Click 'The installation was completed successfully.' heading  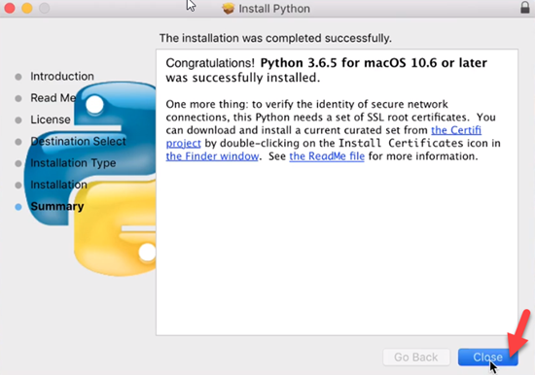[x=275, y=38]
